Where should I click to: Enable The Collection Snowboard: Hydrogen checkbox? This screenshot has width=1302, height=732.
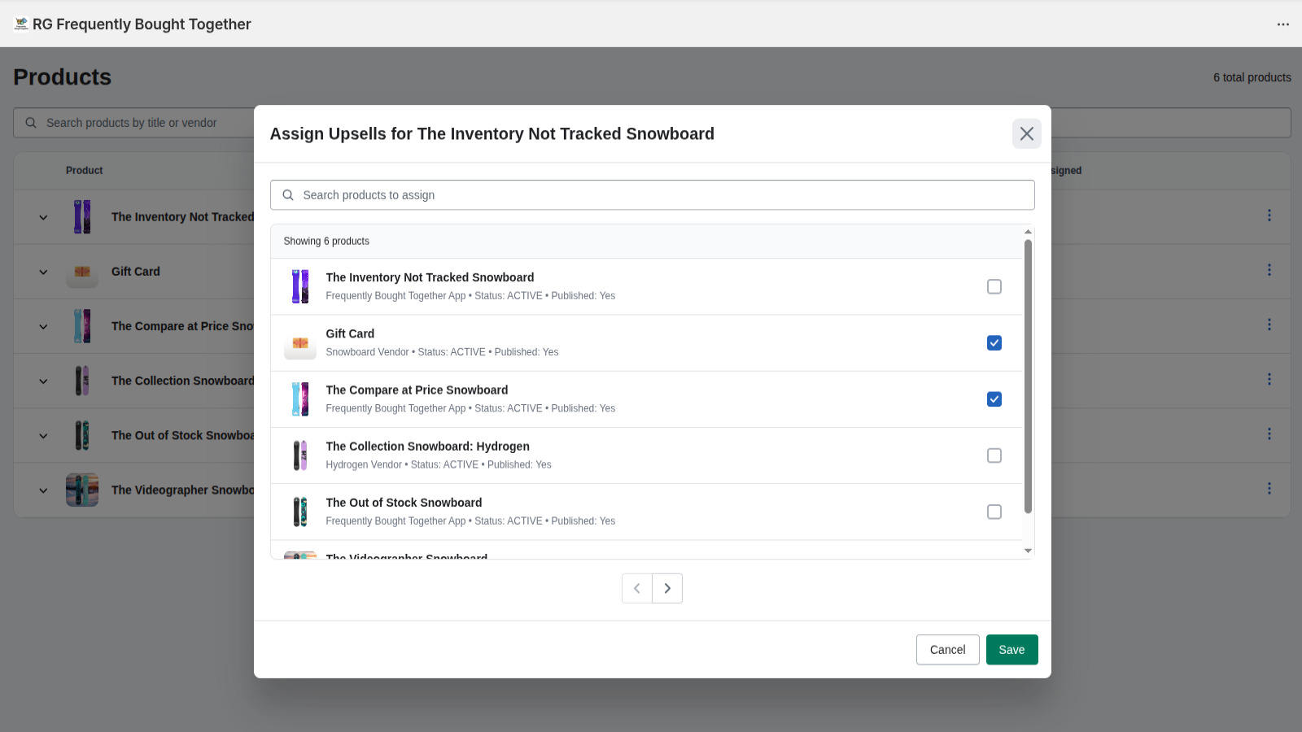pyautogui.click(x=994, y=455)
